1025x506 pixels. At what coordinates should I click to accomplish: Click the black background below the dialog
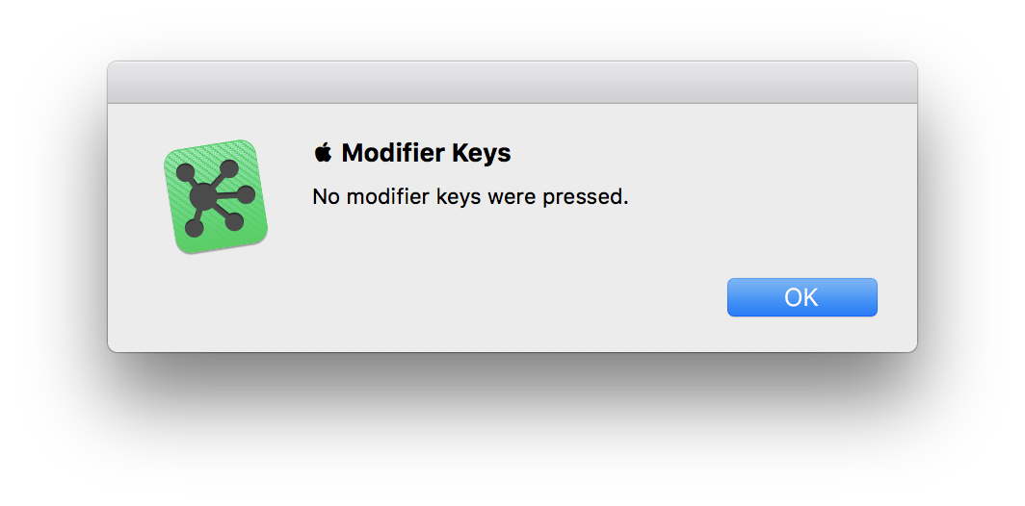512,433
